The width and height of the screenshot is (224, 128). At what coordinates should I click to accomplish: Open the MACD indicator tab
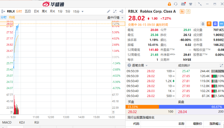click(7, 122)
